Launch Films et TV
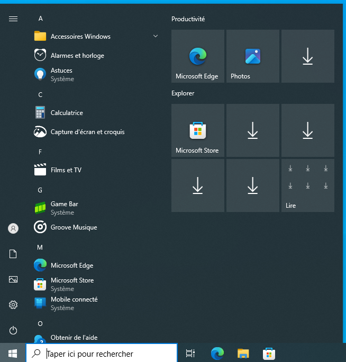 [96, 170]
